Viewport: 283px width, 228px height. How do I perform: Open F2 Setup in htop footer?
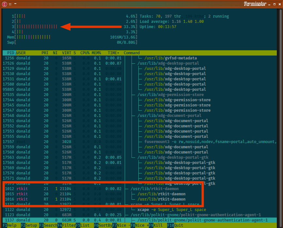29,225
